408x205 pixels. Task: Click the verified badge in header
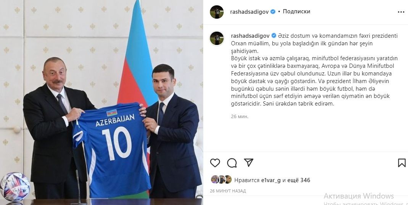(273, 12)
